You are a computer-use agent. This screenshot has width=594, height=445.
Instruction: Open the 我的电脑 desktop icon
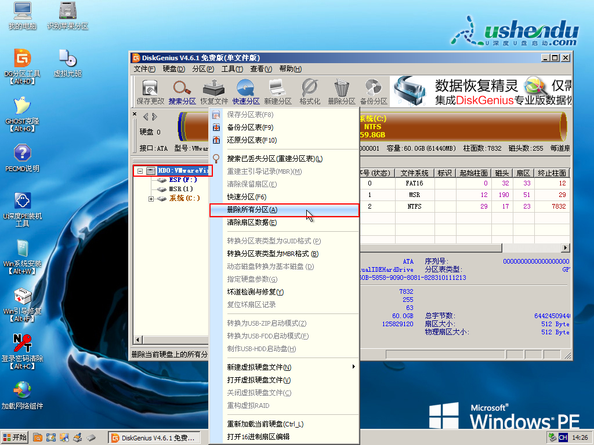pyautogui.click(x=23, y=16)
